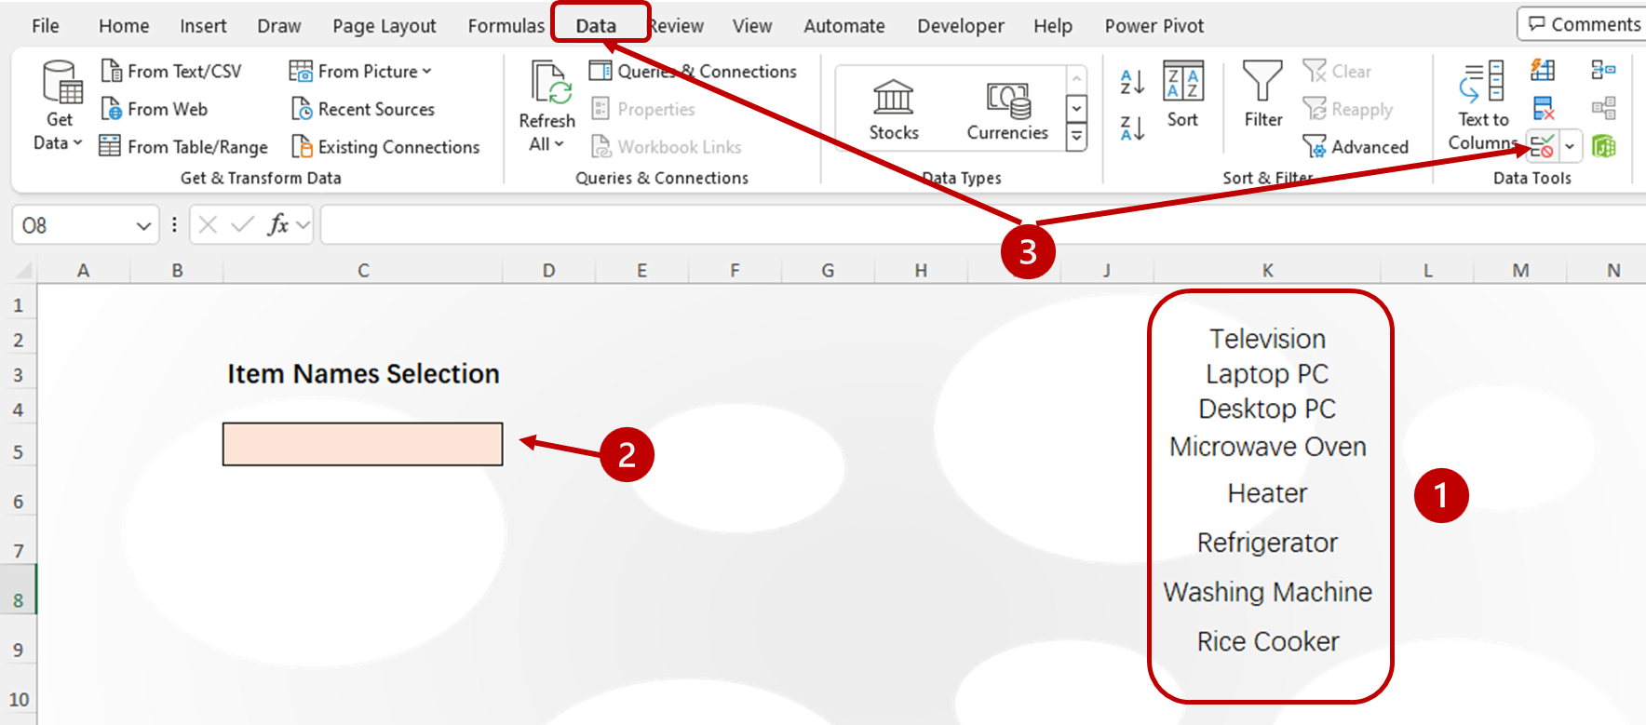Expand the Data Types gallery

click(1076, 138)
